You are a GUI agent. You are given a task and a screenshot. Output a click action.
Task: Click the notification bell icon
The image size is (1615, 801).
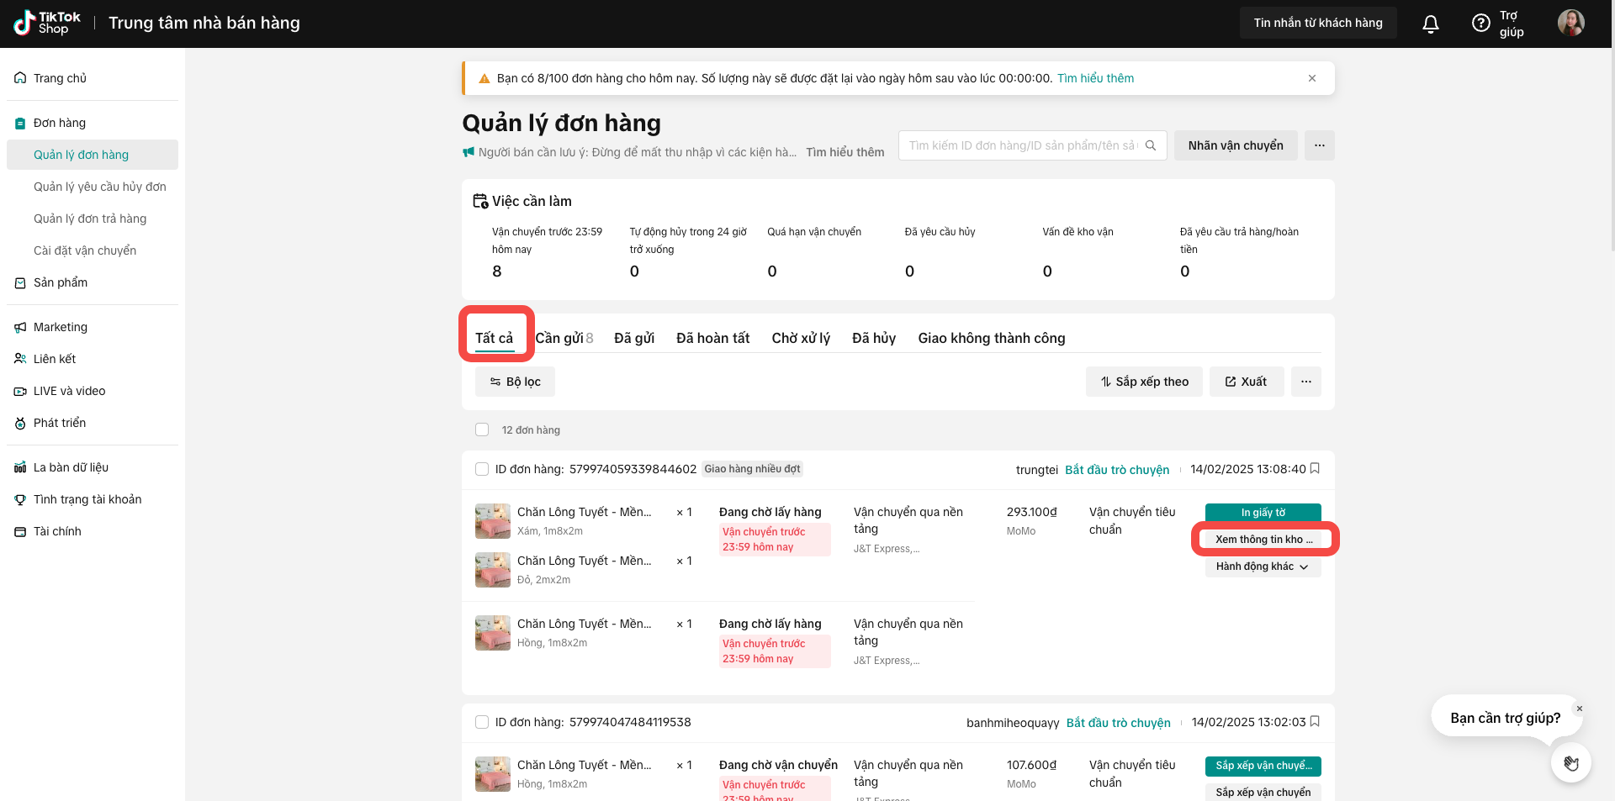point(1430,24)
